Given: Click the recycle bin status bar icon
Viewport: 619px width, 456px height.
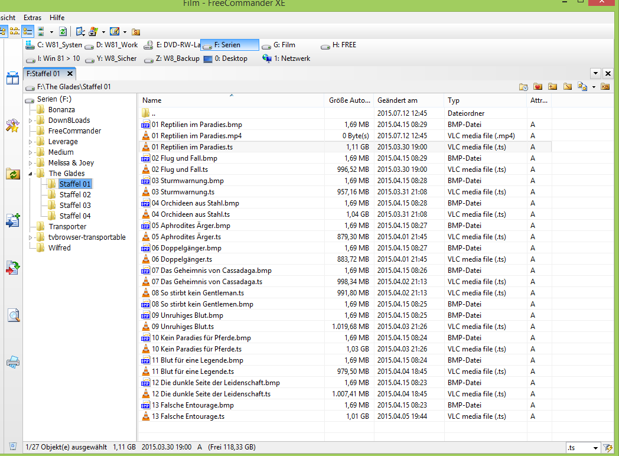Looking at the screenshot, I should tap(12, 447).
